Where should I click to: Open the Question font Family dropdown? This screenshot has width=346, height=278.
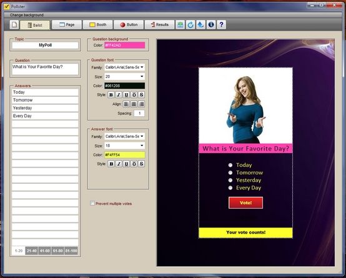124,67
